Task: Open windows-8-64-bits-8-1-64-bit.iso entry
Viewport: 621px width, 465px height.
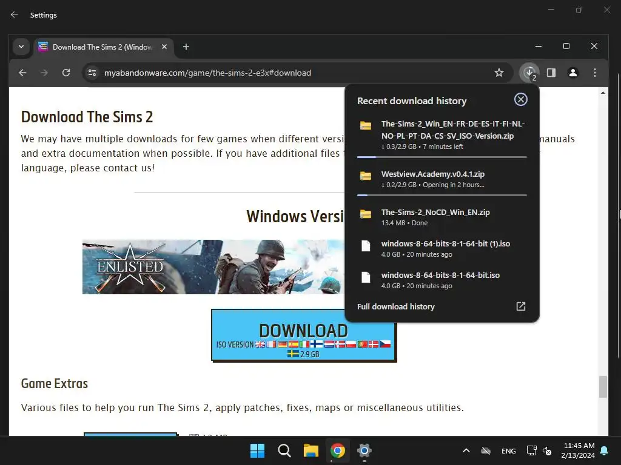Action: [442, 280]
